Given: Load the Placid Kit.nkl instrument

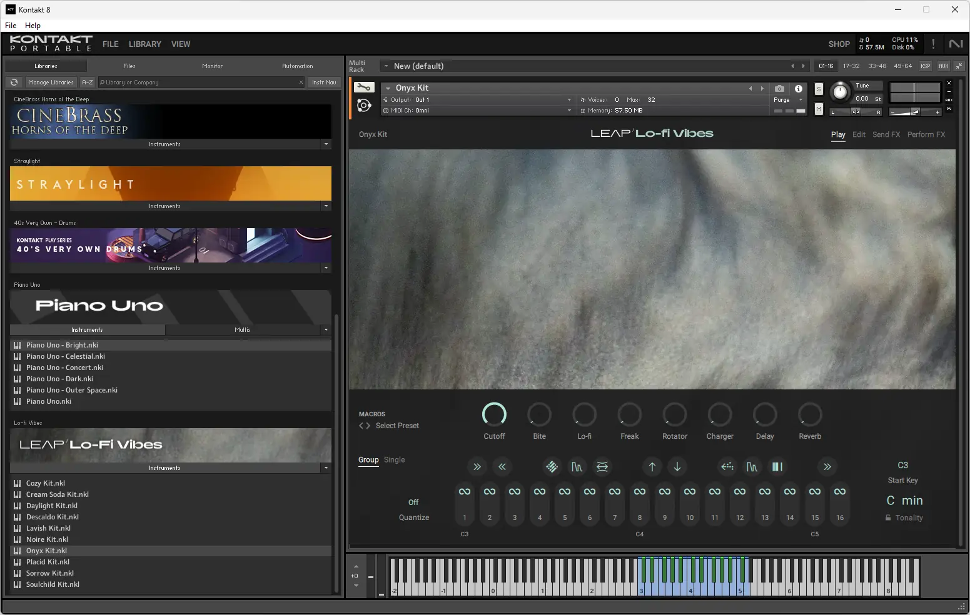Looking at the screenshot, I should tap(47, 562).
